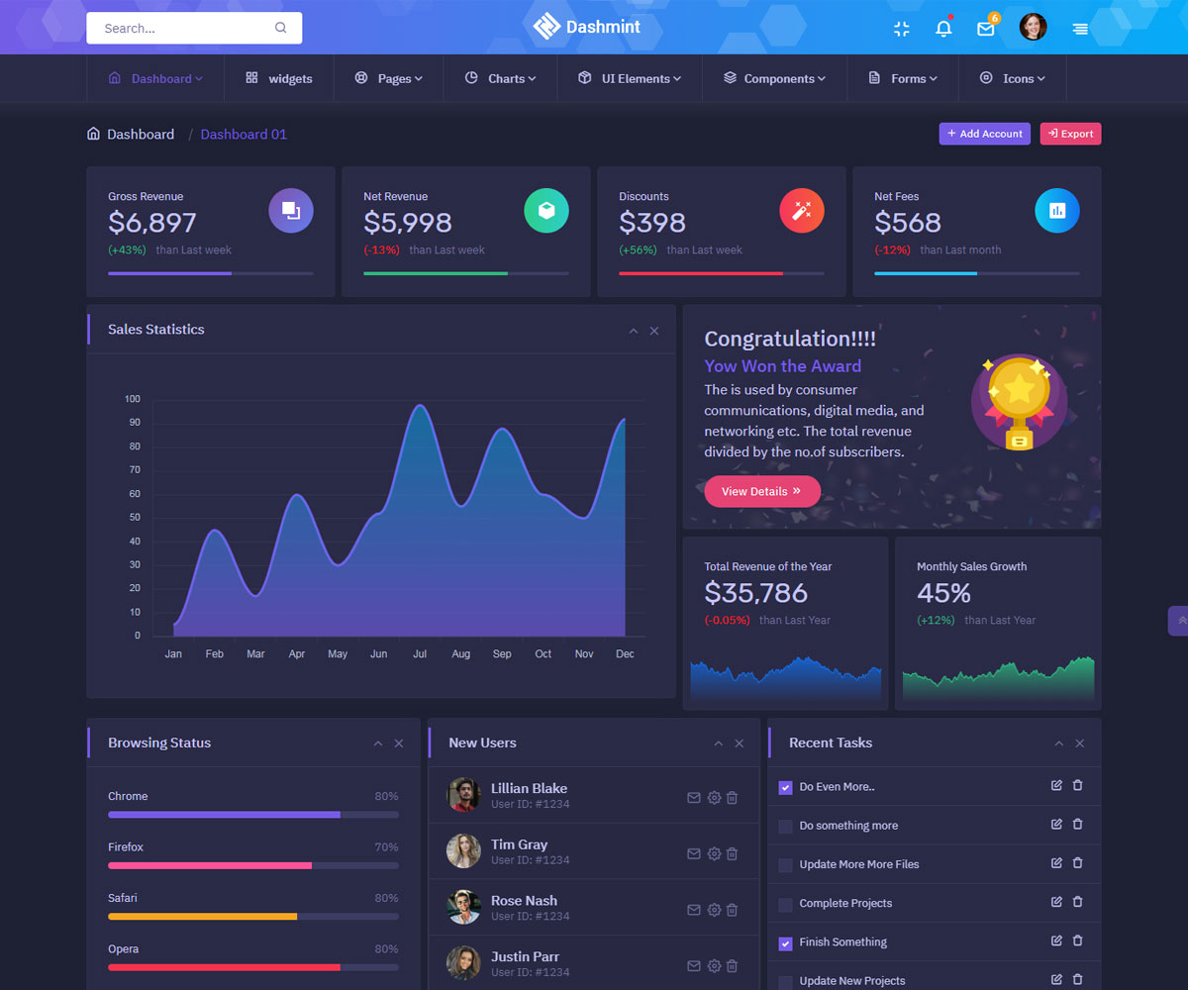Click the Chrome browsing status progress bar

(253, 815)
